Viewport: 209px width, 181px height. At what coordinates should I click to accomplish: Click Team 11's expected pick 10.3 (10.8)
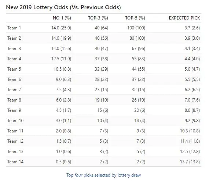click(x=190, y=131)
